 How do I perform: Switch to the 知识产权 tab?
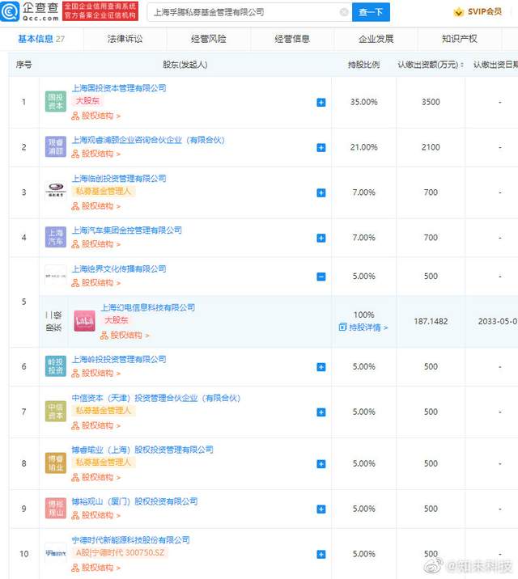click(x=459, y=39)
